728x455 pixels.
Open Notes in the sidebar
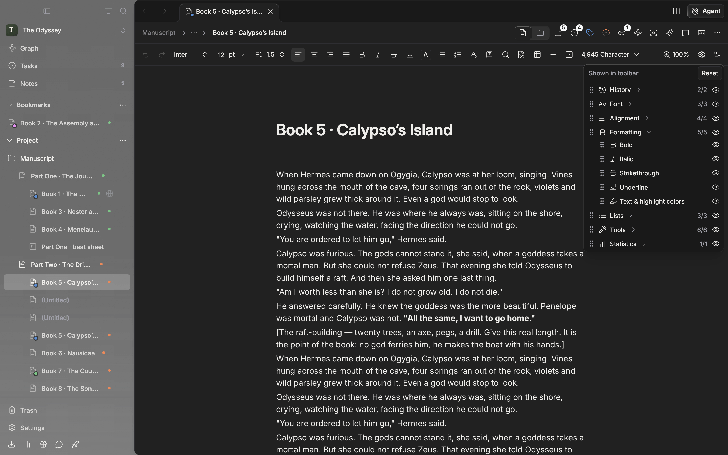coord(29,84)
